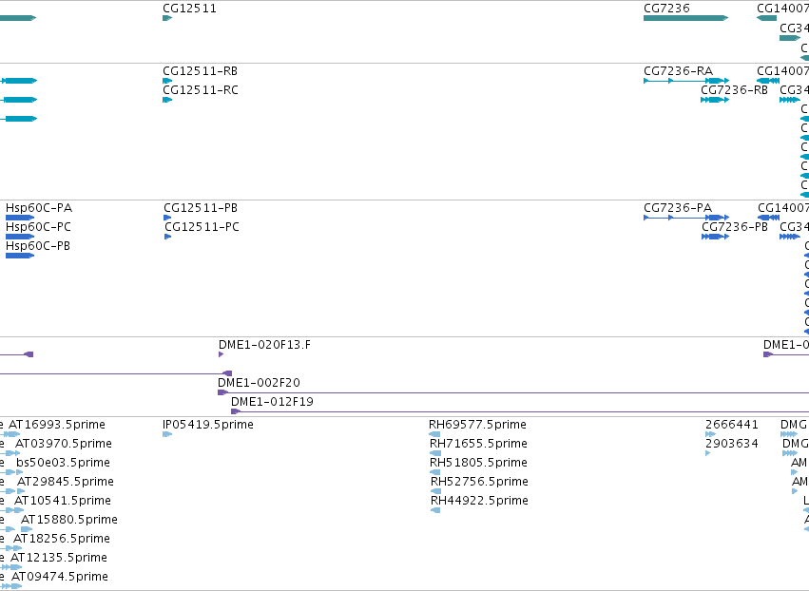The width and height of the screenshot is (809, 591).
Task: Select the CG7236-PA blue CDS glyph
Action: point(686,218)
